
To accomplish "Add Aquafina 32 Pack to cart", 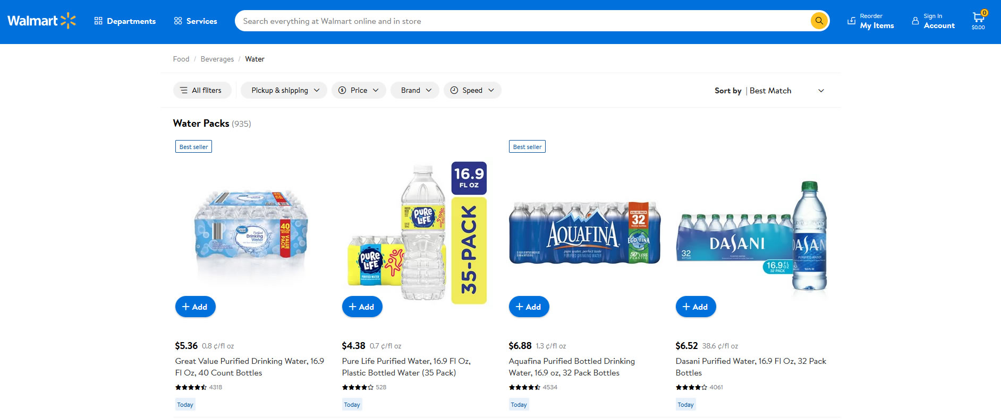I will tap(529, 307).
